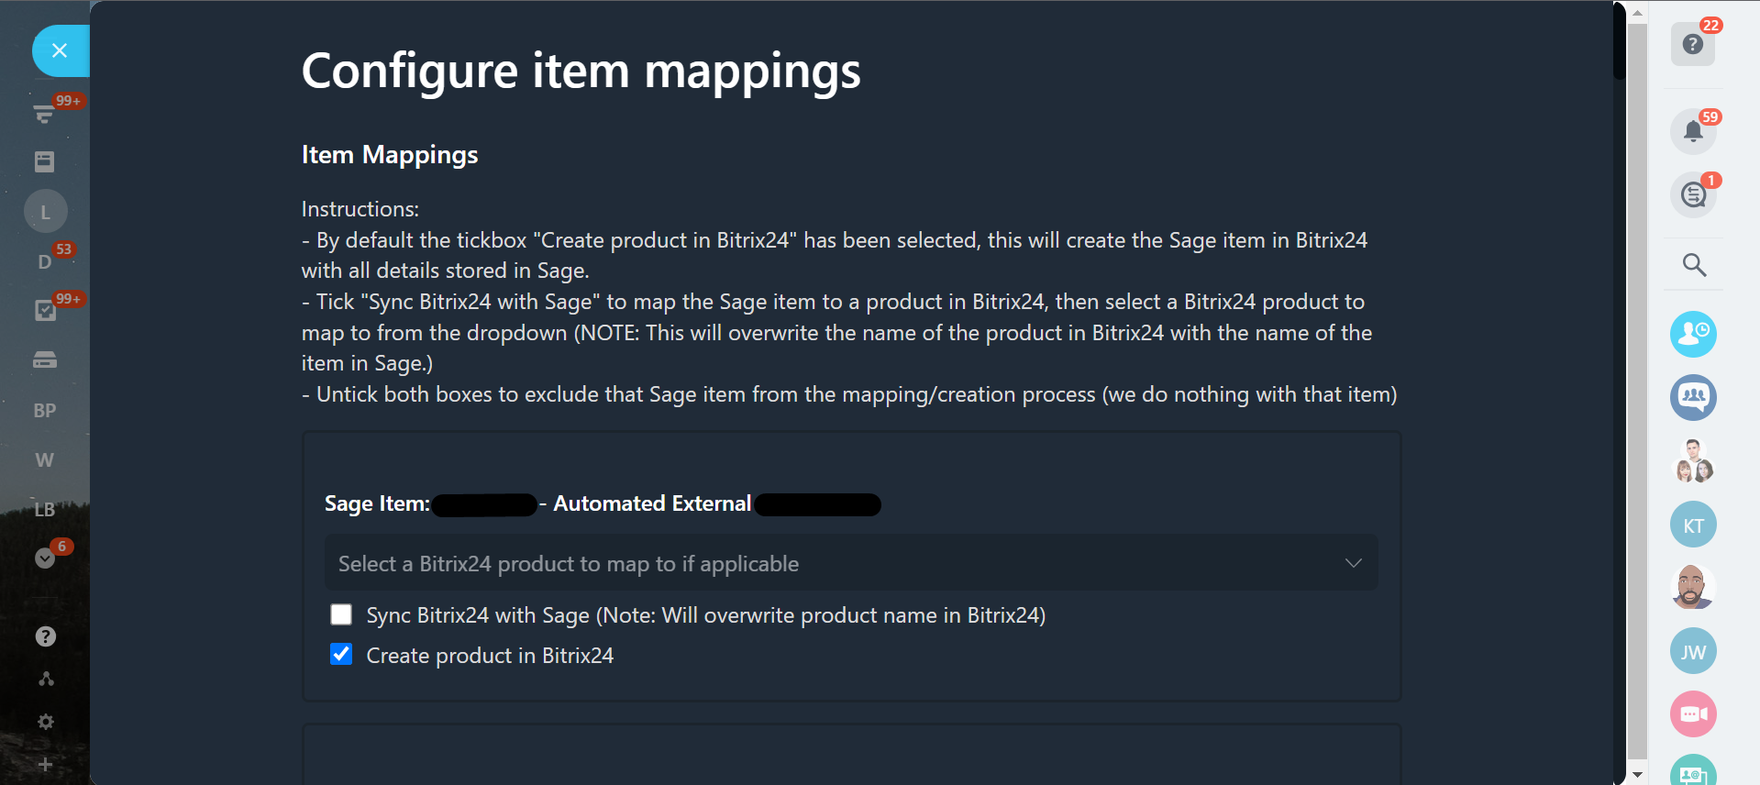Open the Bitrix24 product mapping dropdown
Viewport: 1760px width, 785px height.
point(850,563)
